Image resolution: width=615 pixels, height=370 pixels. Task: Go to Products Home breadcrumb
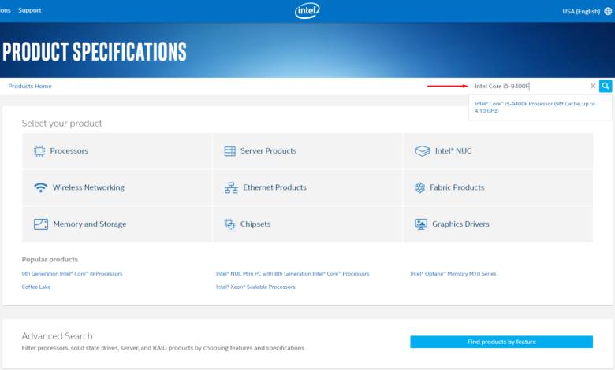click(x=30, y=86)
